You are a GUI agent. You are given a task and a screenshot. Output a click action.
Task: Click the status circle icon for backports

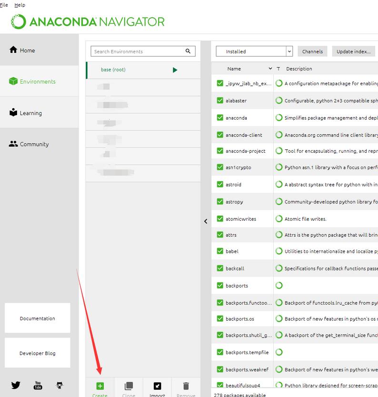coord(279,285)
